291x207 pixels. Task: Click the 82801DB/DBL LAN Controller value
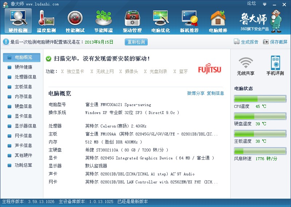coord(151,182)
